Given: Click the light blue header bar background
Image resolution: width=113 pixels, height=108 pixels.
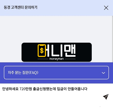Looking at the screenshot, I should (70, 8).
